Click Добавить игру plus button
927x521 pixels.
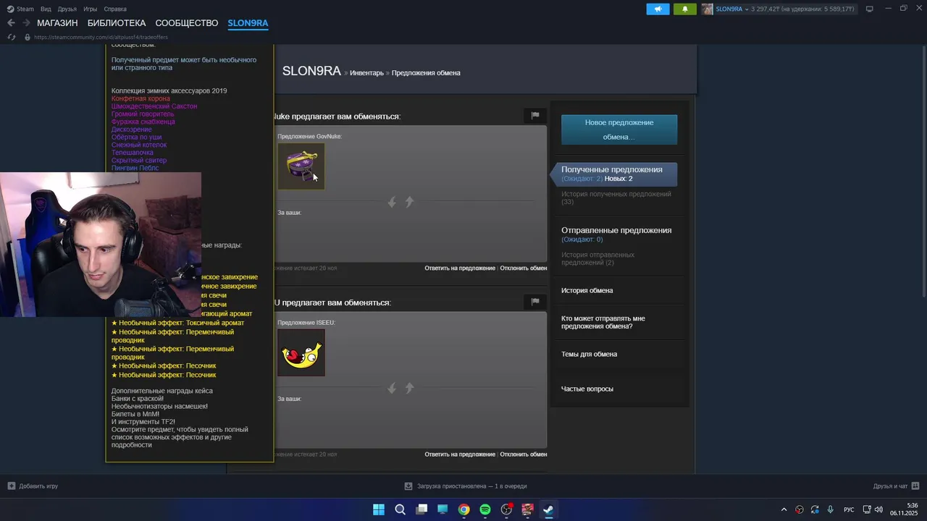pos(33,486)
